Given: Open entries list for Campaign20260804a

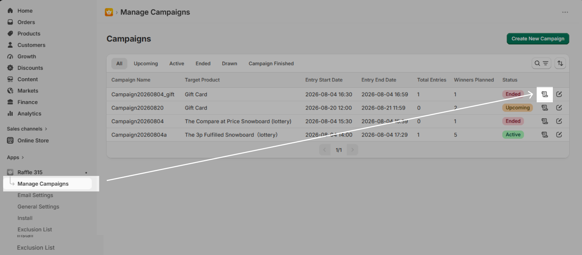Looking at the screenshot, I should coord(545,135).
